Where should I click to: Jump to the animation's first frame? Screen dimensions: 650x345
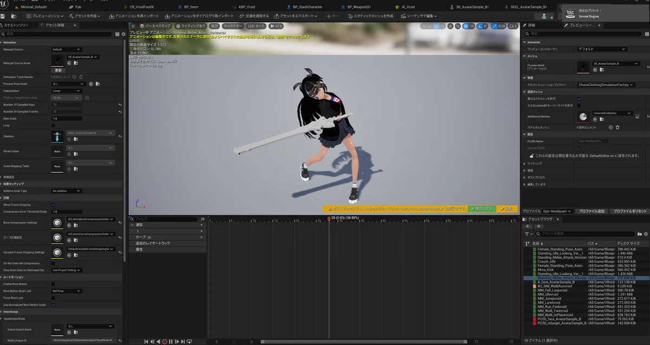pyautogui.click(x=146, y=342)
